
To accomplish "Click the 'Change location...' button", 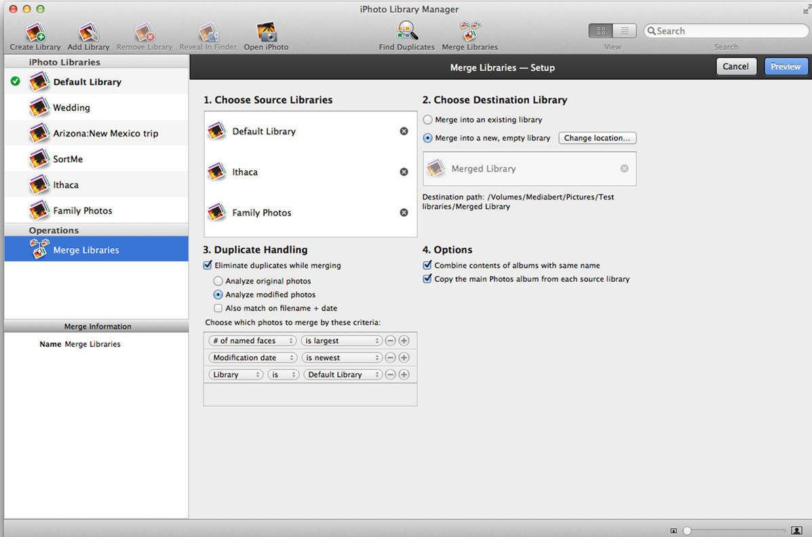I will pyautogui.click(x=597, y=138).
